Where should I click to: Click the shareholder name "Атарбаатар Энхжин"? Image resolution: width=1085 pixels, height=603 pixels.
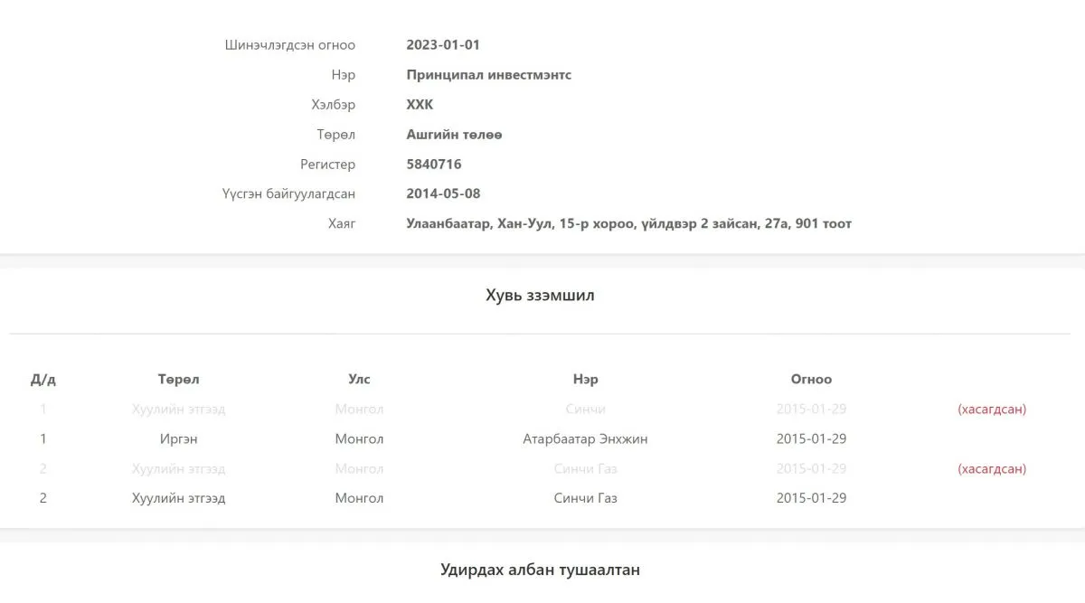pyautogui.click(x=586, y=439)
